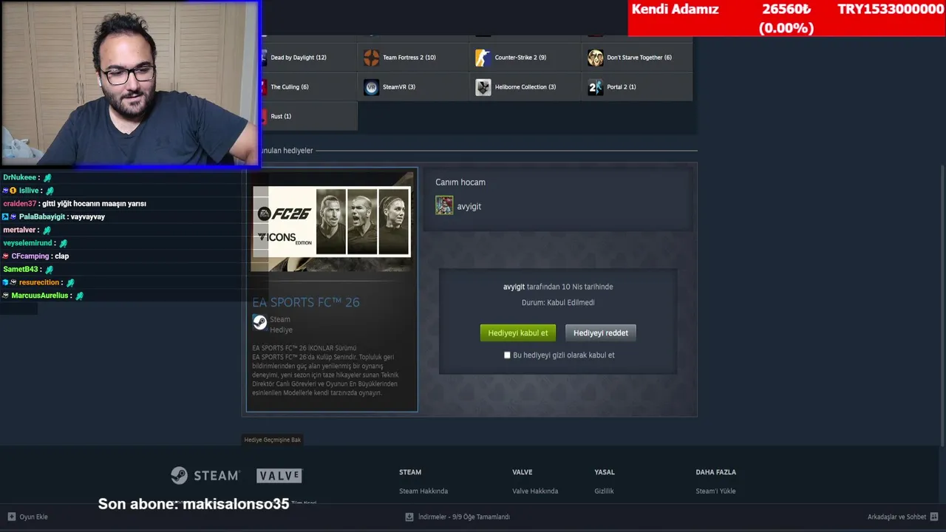Click the Valve logo in the footer
This screenshot has width=946, height=532.
pos(279,475)
